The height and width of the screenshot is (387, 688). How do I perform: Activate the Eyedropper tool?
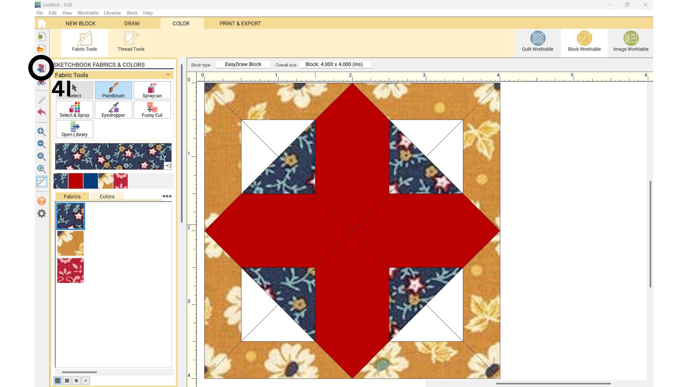pos(113,110)
